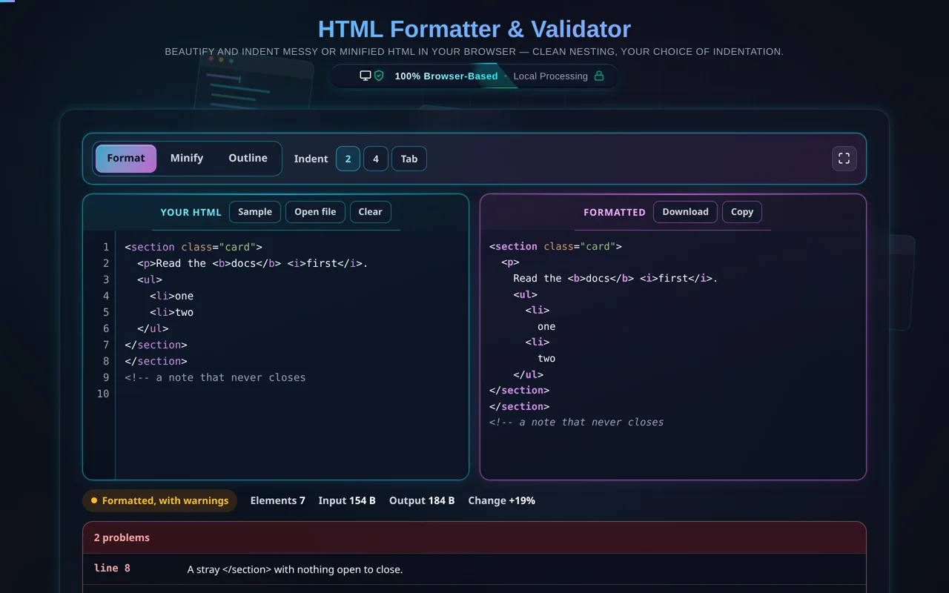This screenshot has width=949, height=593.
Task: Select the "line 8" problem label
Action: point(112,569)
